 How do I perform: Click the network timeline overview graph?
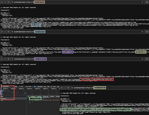(30, 91)
